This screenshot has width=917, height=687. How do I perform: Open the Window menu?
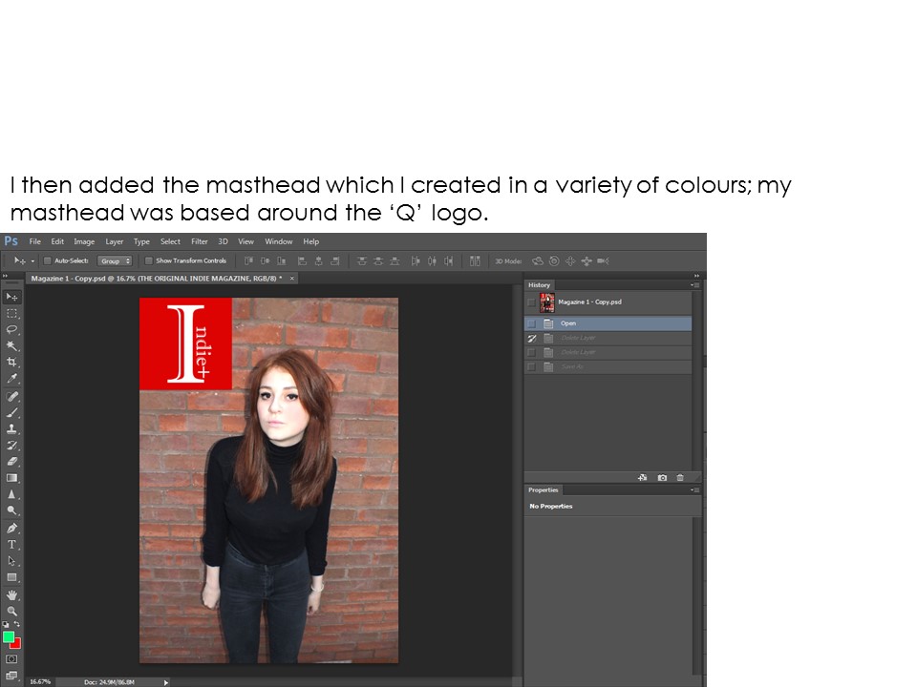pyautogui.click(x=278, y=241)
